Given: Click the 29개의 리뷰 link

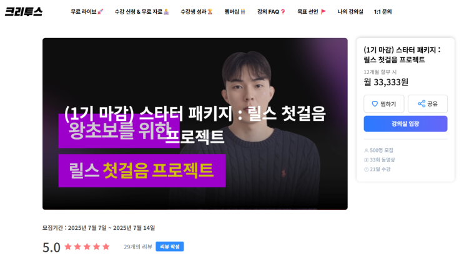Looking at the screenshot, I should [137, 247].
